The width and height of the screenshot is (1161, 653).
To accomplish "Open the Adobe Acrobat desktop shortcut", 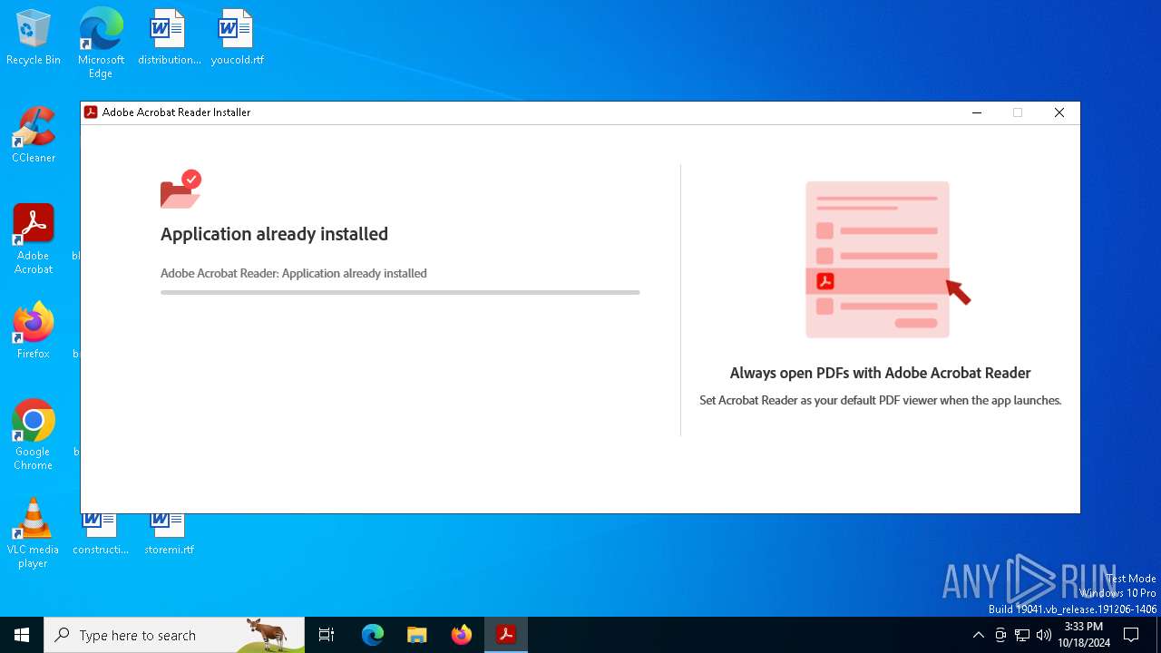I will 34,239.
